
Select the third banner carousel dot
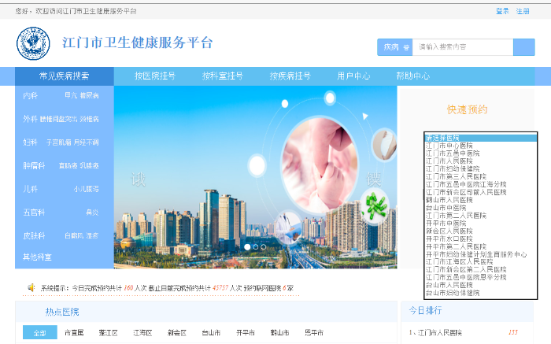point(263,247)
